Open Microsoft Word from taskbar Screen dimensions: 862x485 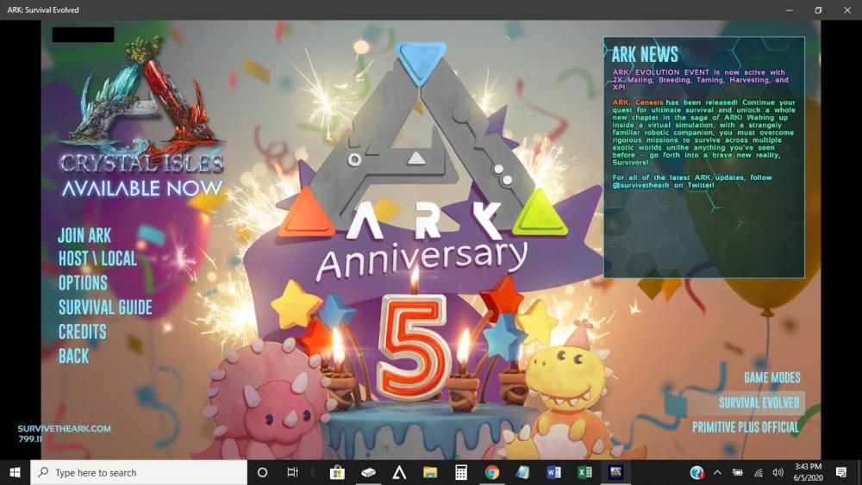(553, 472)
